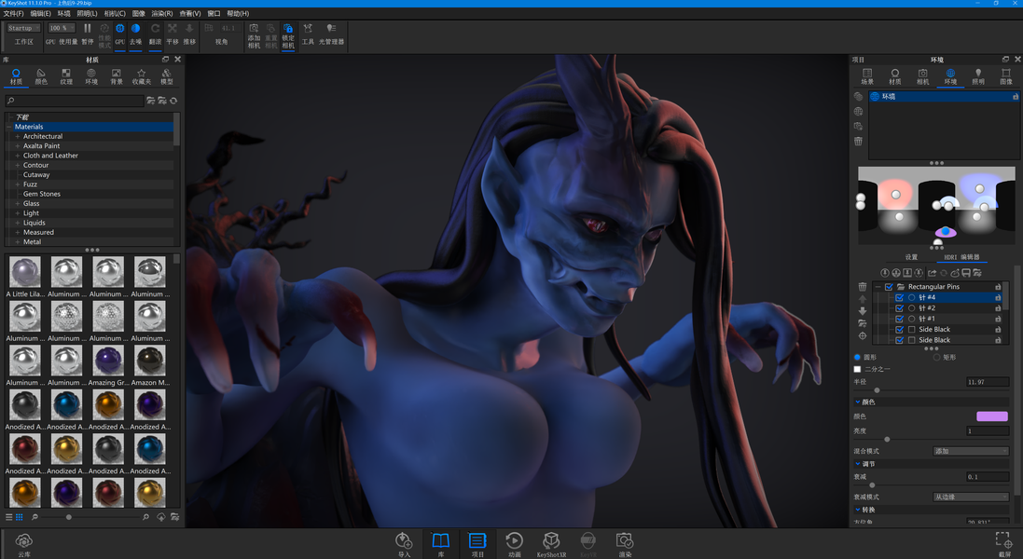Uncheck the 针 #1 pin checkbox
Viewport: 1023px width, 559px height.
(x=900, y=319)
